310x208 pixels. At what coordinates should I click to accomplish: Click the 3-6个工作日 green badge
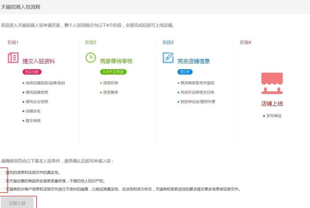point(113,72)
